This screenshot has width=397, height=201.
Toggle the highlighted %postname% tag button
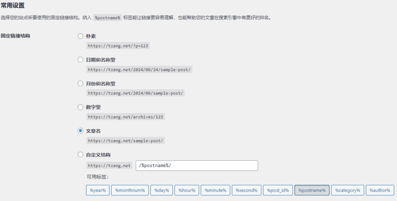coord(312,190)
